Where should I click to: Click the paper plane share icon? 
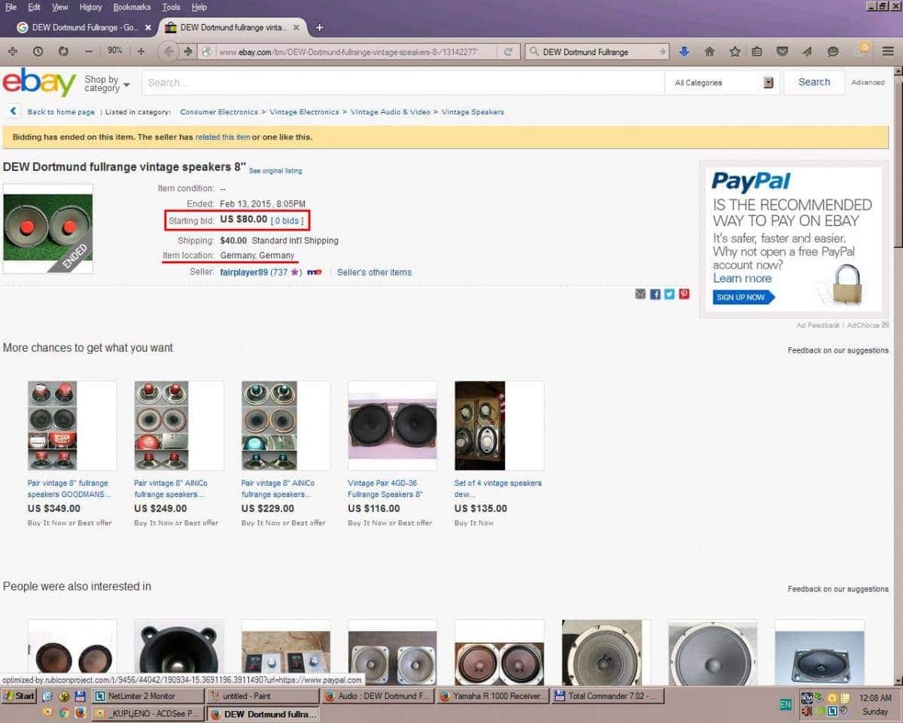(x=807, y=51)
